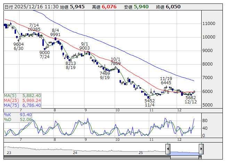
Task: Click year 23 in overview timeline
Action: coord(9,153)
